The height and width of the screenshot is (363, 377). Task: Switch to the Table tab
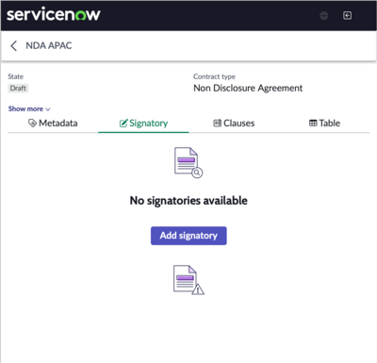pos(324,124)
